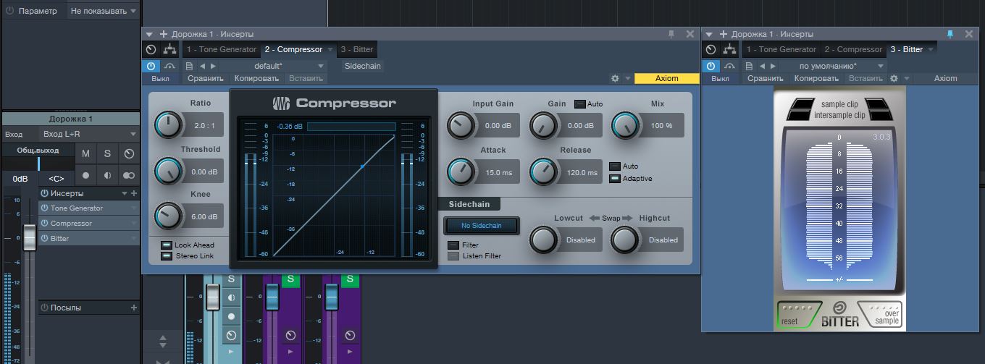
Task: Collapse triangle in Compressor window title bar
Action: coord(149,34)
